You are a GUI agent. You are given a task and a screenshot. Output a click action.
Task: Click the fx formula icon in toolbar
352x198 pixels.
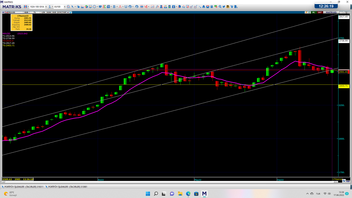tap(158, 6)
